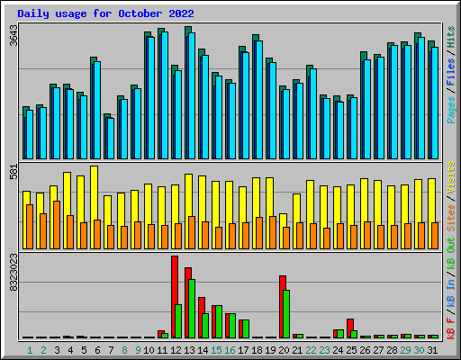This screenshot has width=461, height=360.
Task: Click day 7 on the x-axis
Action: click(111, 350)
